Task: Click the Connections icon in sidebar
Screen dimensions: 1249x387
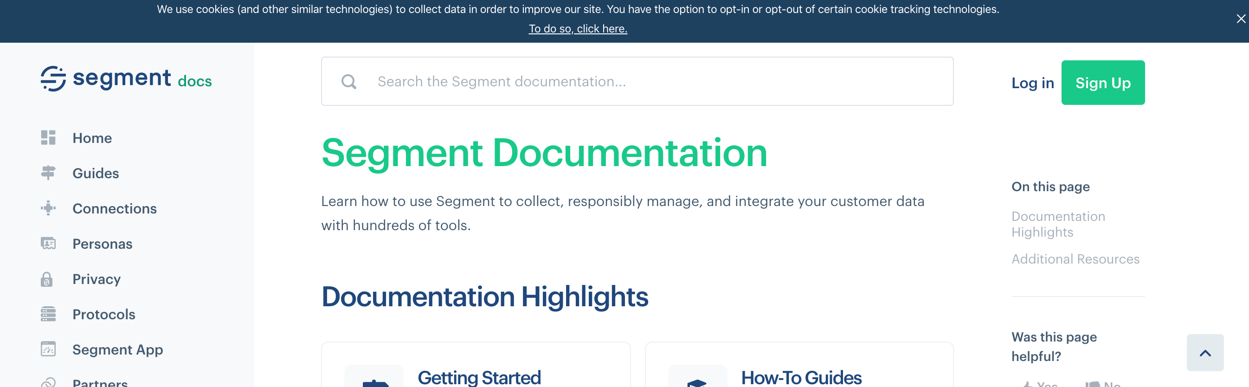Action: 48,208
